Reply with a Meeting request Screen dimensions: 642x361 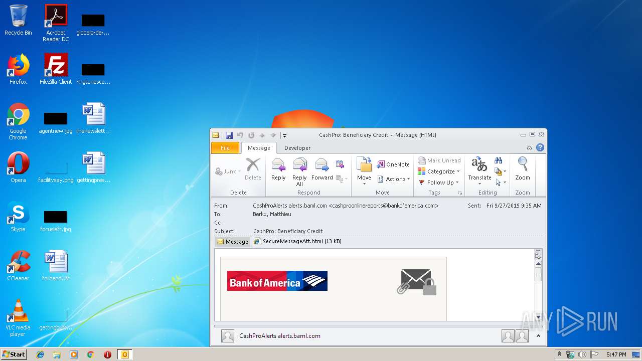340,164
